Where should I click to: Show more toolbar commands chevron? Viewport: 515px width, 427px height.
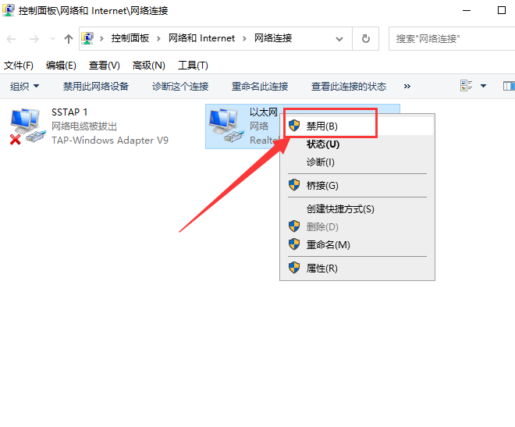407,86
